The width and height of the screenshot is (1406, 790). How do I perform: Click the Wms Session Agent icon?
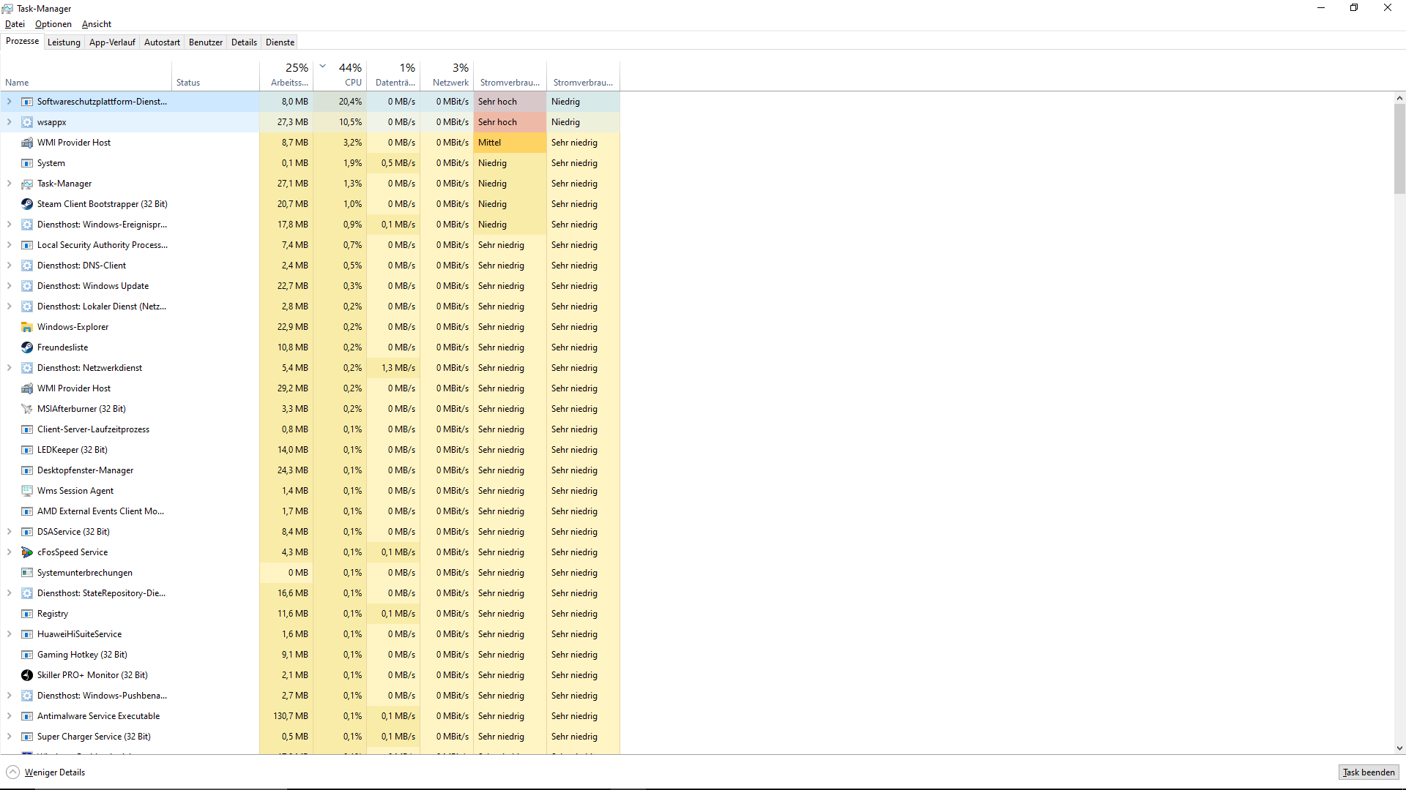click(27, 491)
